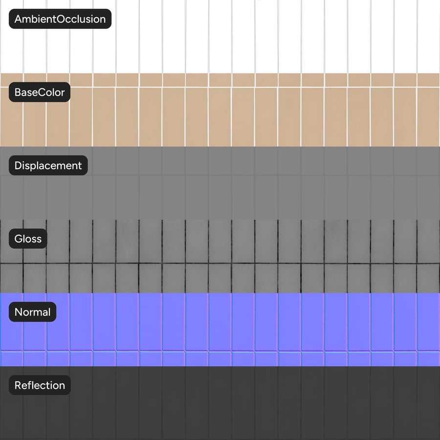Screen dimensions: 440x440
Task: Click the Reflection label
Action: (40, 385)
